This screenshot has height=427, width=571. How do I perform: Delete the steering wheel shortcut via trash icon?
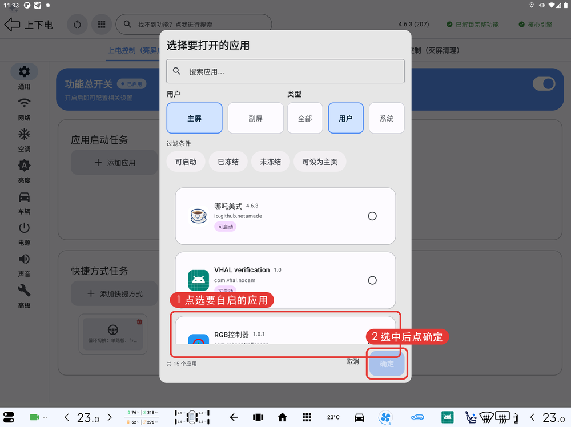click(x=139, y=321)
